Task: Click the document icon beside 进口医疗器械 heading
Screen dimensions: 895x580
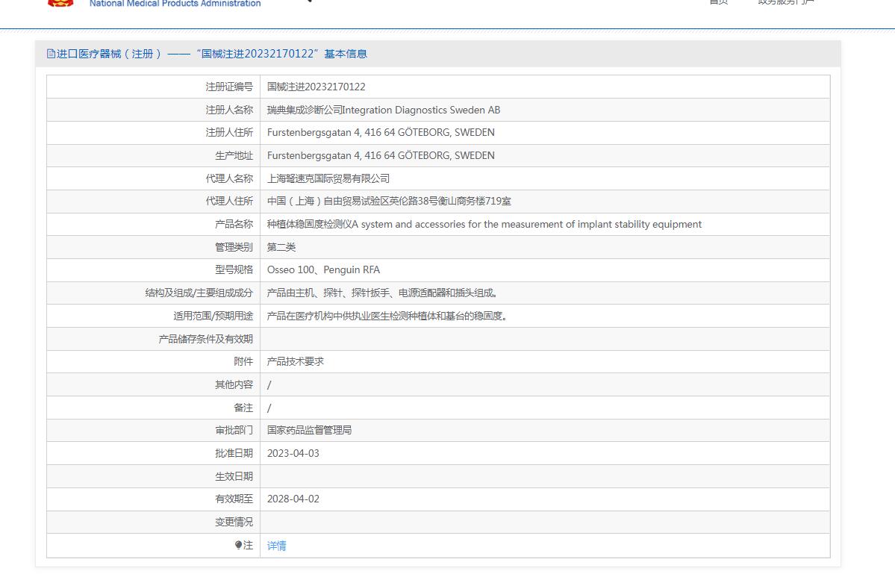Action: click(51, 54)
